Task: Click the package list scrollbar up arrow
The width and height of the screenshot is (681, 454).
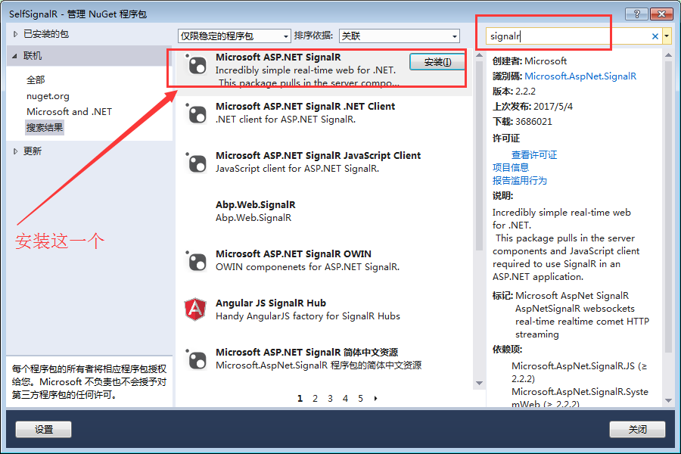Action: pos(479,55)
